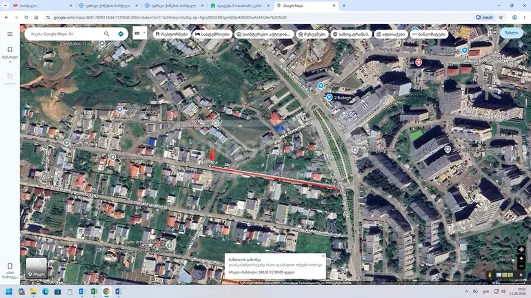Viewport: 531px width, 298px height.
Task: Click the my location target button
Action: click(x=521, y=249)
